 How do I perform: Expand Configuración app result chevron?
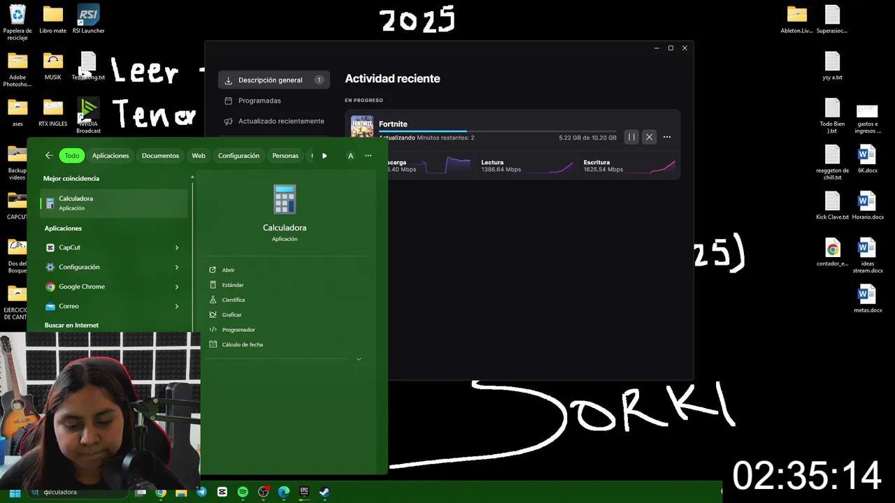pos(177,267)
